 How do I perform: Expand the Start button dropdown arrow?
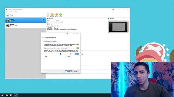(63, 15)
